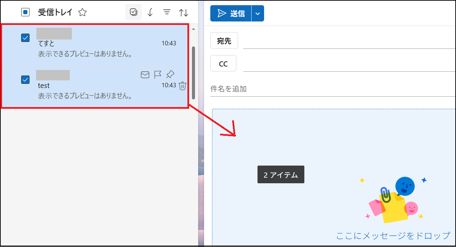Open the Send button split dropdown
Screen dimensions: 456x247
(x=258, y=13)
